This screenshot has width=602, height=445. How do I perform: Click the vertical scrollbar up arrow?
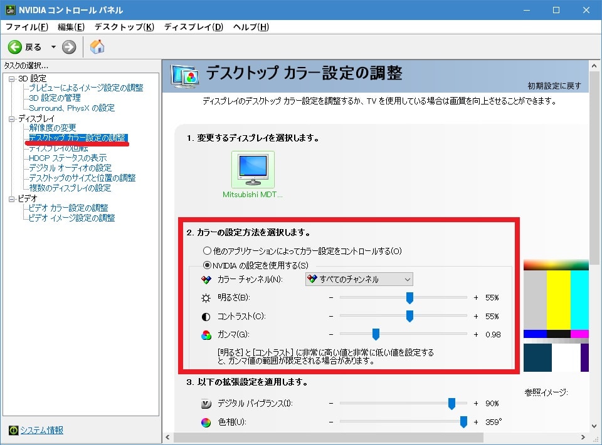(x=594, y=66)
